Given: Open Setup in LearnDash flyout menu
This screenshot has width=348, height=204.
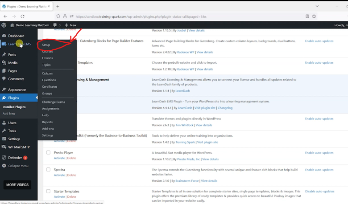Looking at the screenshot, I should click(x=46, y=45).
